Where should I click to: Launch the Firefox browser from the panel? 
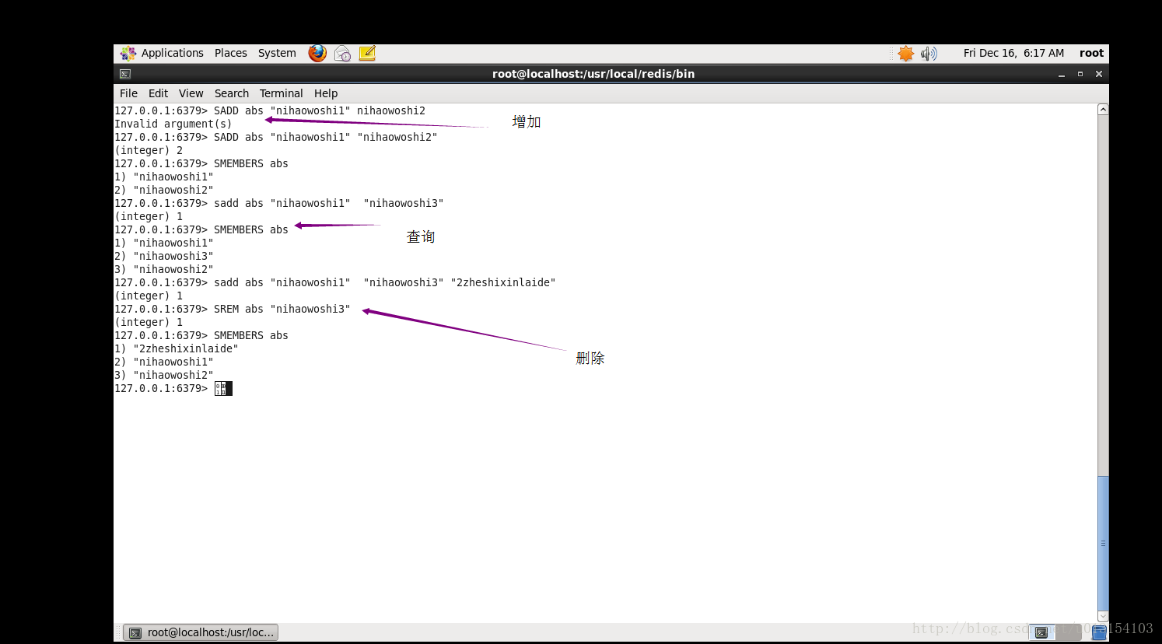[317, 53]
